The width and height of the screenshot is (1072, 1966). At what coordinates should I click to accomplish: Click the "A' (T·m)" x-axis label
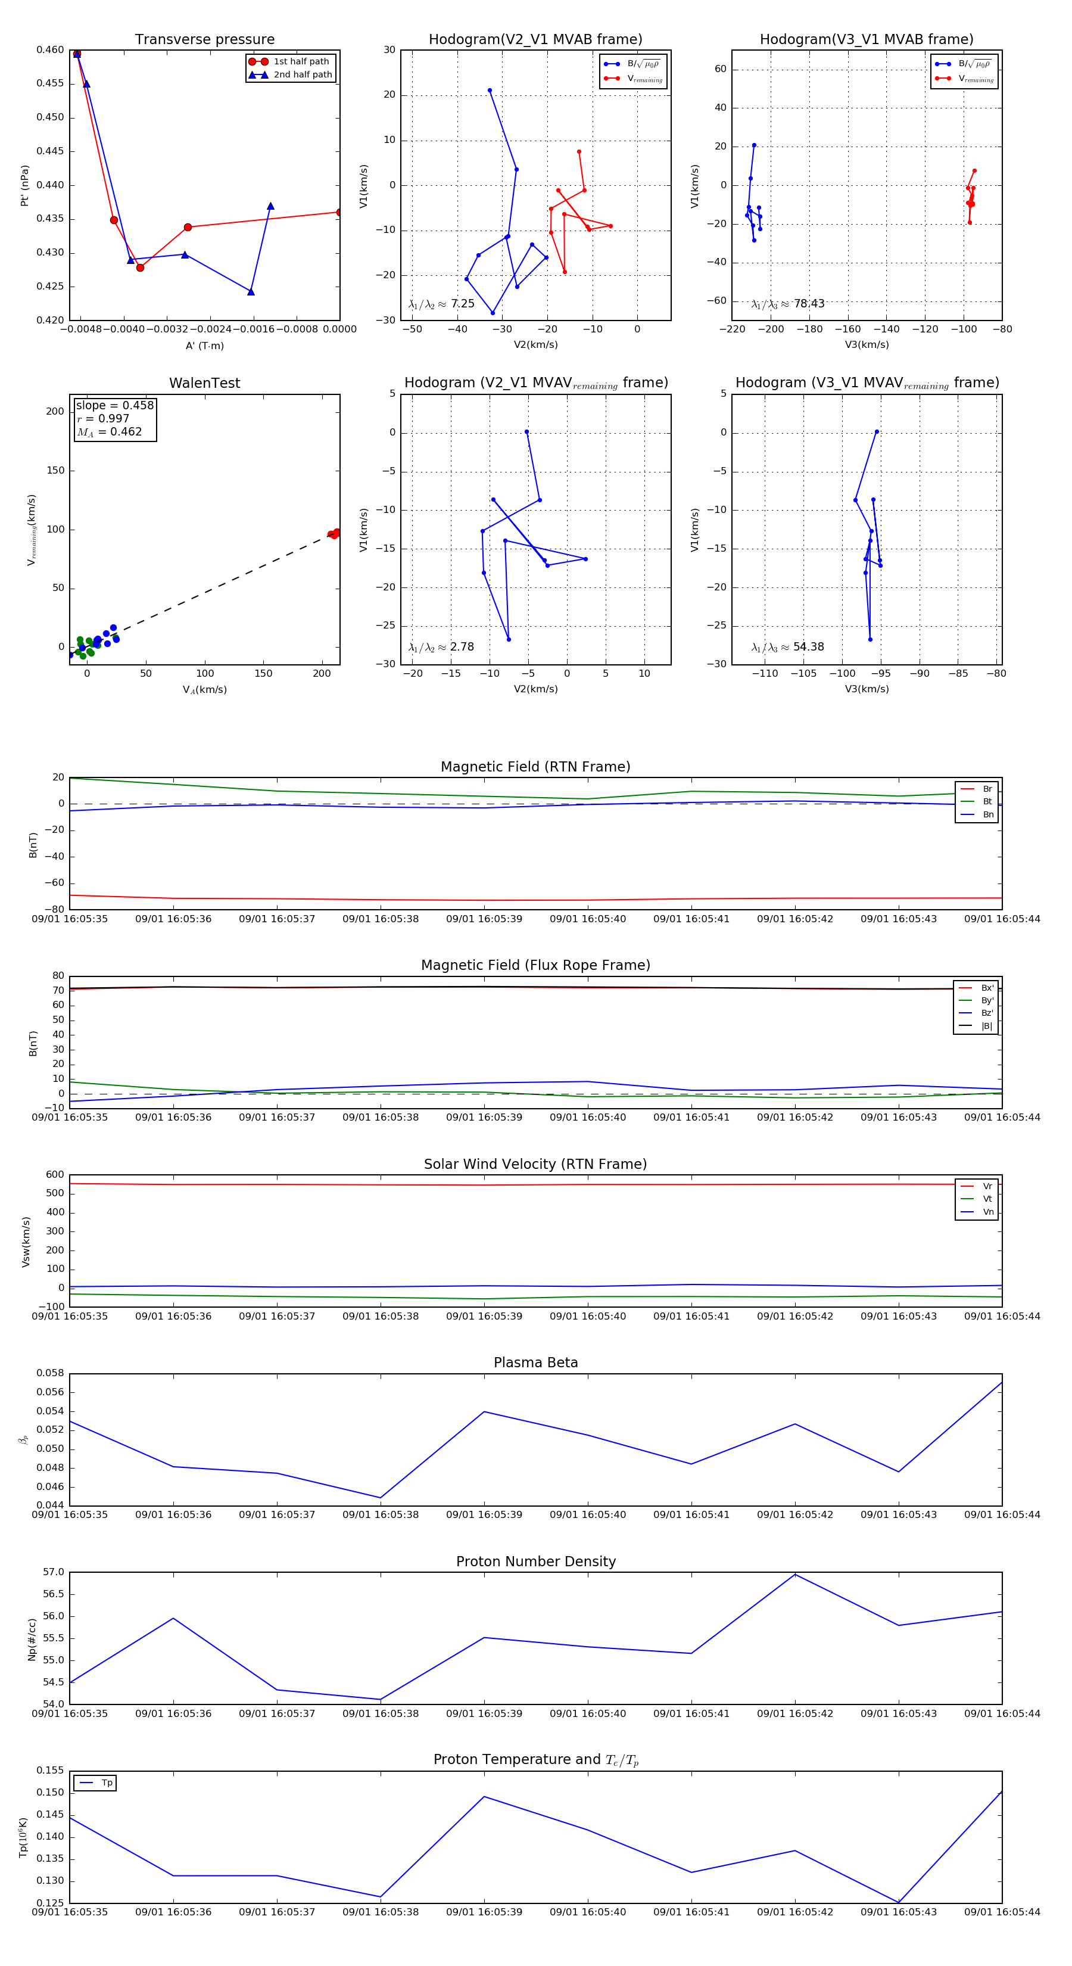point(204,346)
